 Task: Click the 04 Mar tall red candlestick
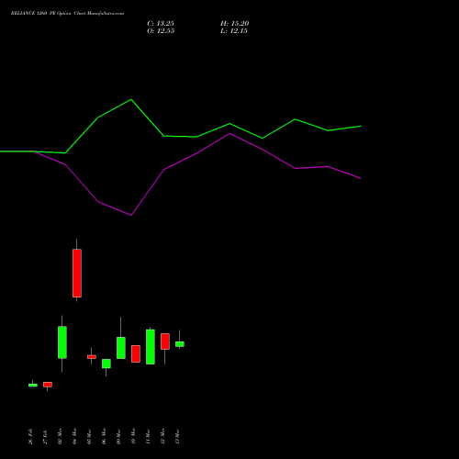pyautogui.click(x=77, y=273)
